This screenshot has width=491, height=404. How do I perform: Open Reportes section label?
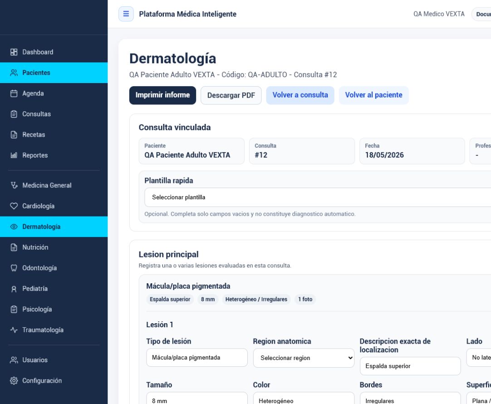pos(35,155)
